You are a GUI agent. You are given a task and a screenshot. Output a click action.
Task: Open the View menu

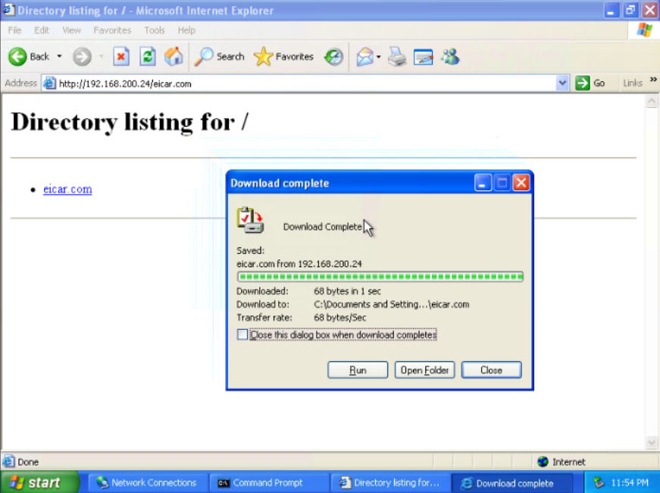click(71, 30)
